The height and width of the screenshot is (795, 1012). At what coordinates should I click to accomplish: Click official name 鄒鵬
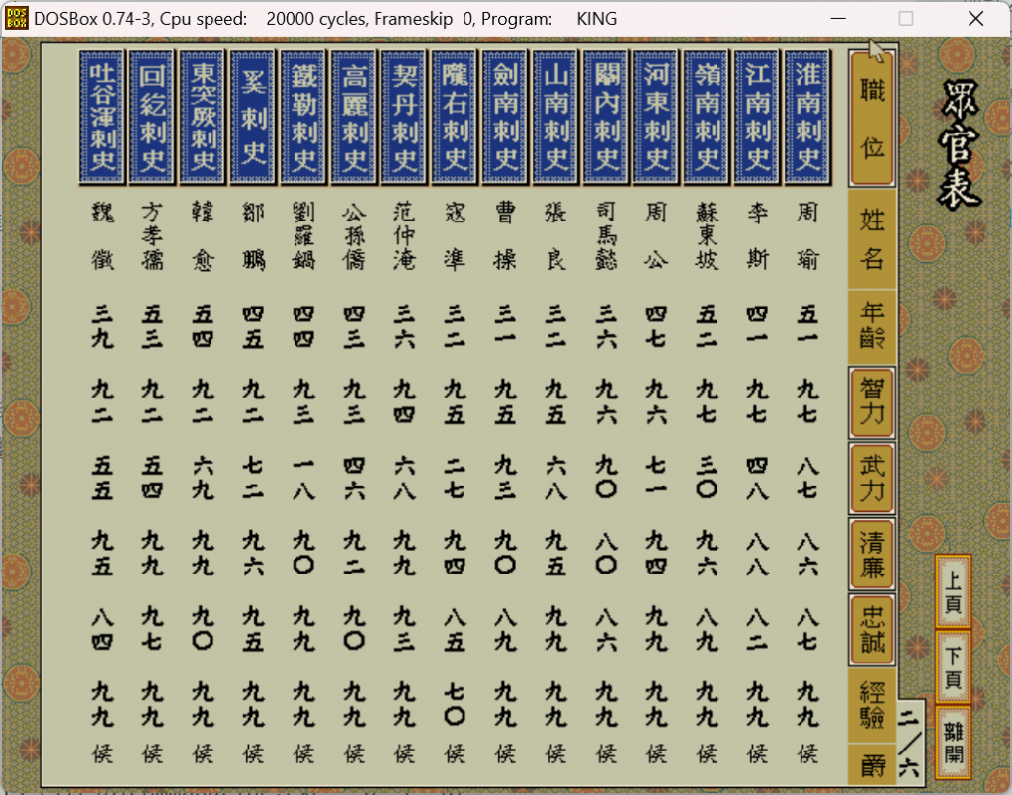tap(254, 235)
